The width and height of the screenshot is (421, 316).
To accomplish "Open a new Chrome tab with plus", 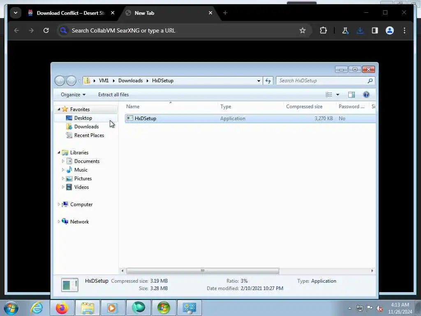I will pyautogui.click(x=225, y=13).
